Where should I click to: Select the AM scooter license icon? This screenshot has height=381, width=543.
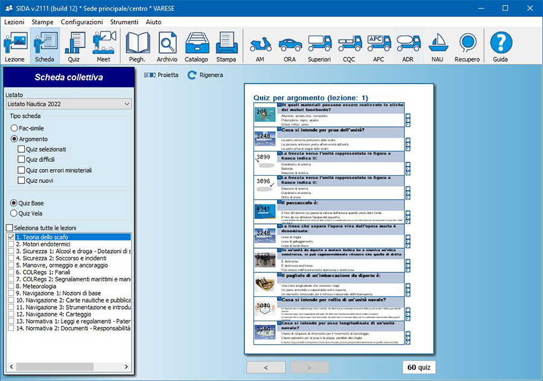click(260, 47)
